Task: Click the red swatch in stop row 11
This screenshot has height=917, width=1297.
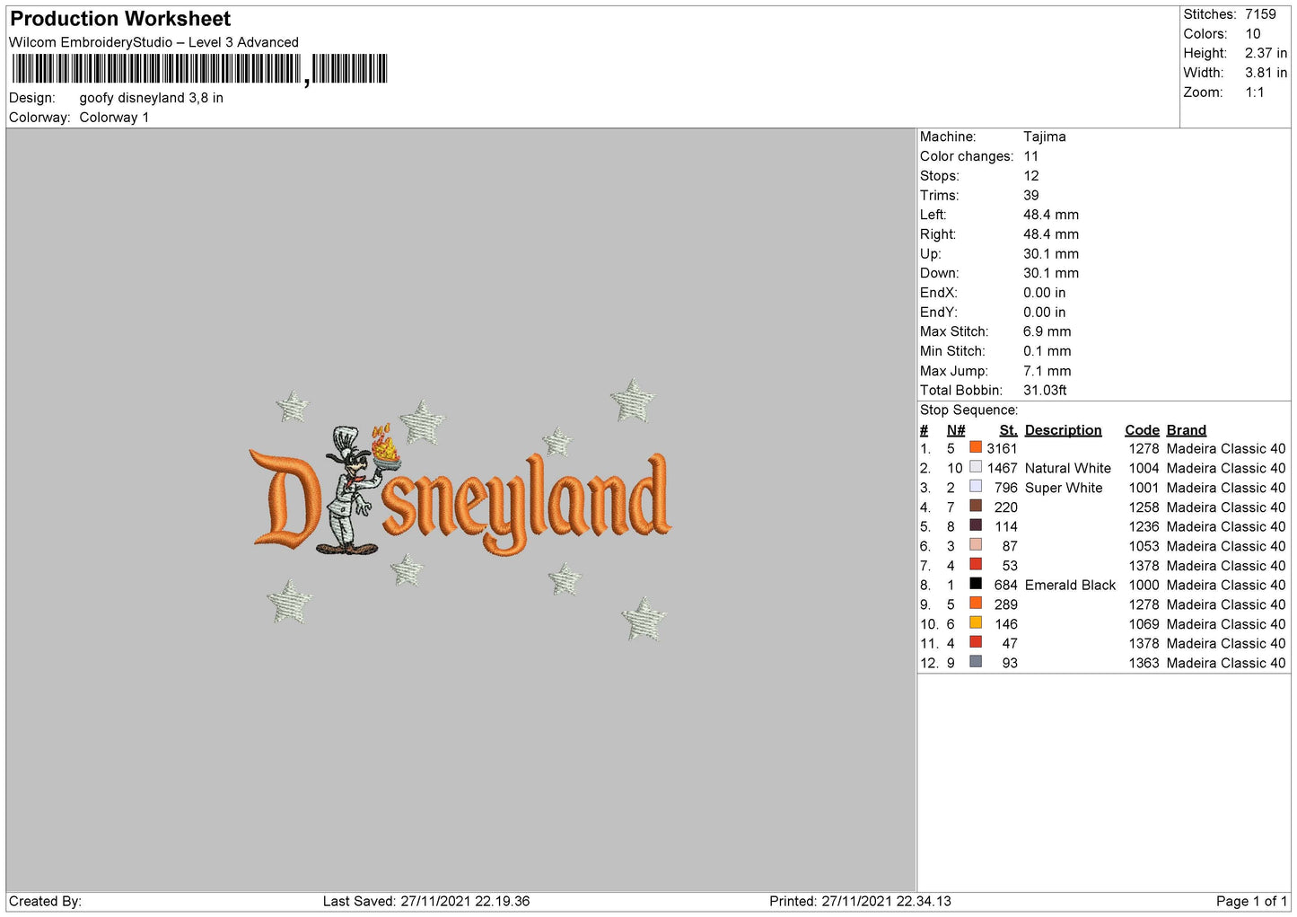Action: pyautogui.click(x=975, y=642)
